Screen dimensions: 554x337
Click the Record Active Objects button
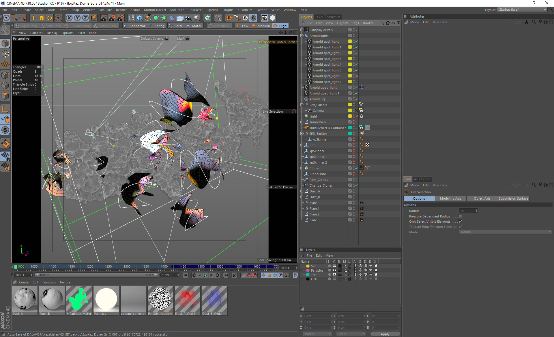pos(243,275)
